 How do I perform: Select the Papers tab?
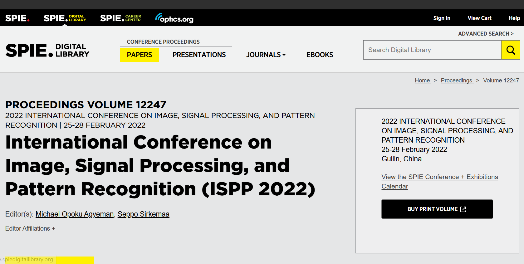139,55
